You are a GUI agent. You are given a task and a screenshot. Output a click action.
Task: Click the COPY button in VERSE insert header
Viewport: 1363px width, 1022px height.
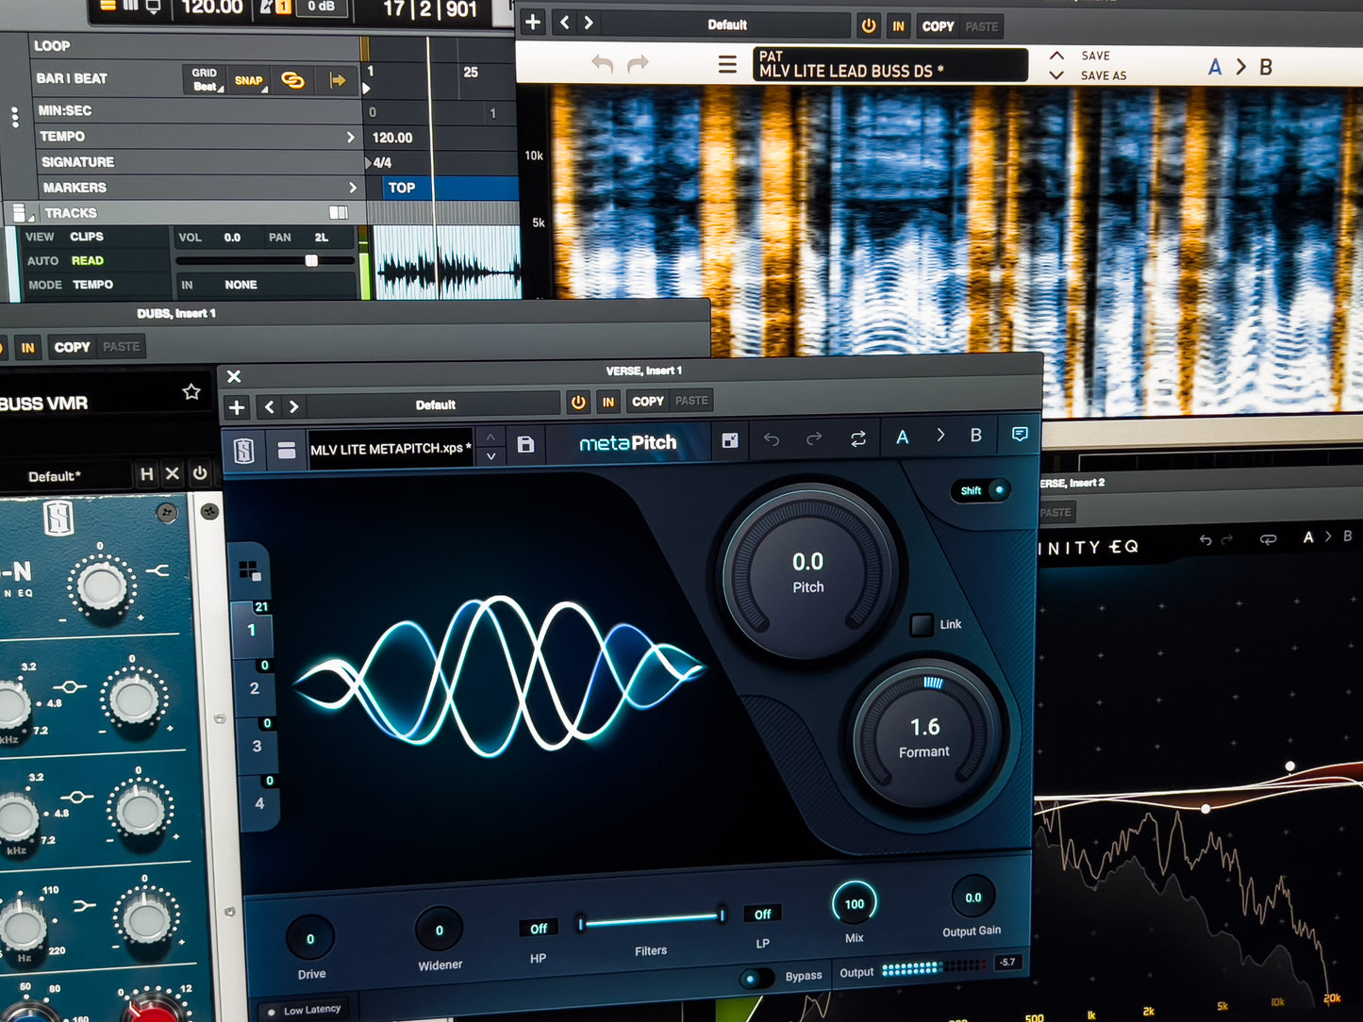647,402
